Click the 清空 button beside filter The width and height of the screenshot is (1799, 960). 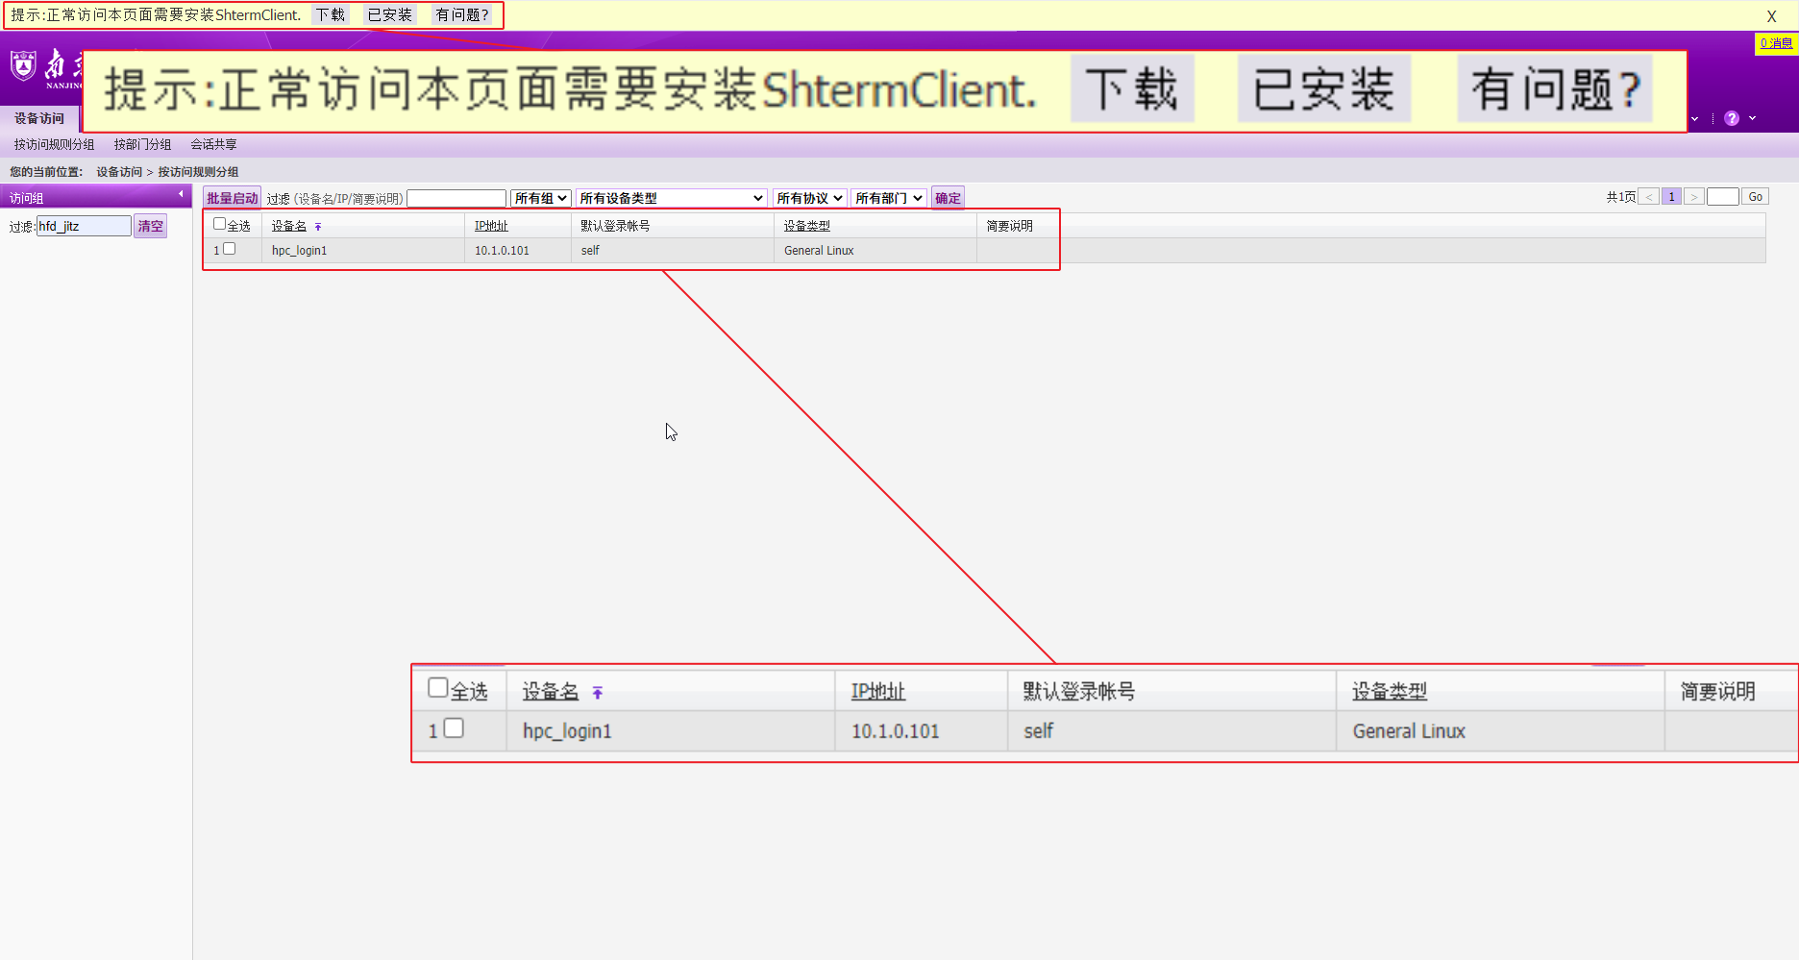click(x=150, y=226)
